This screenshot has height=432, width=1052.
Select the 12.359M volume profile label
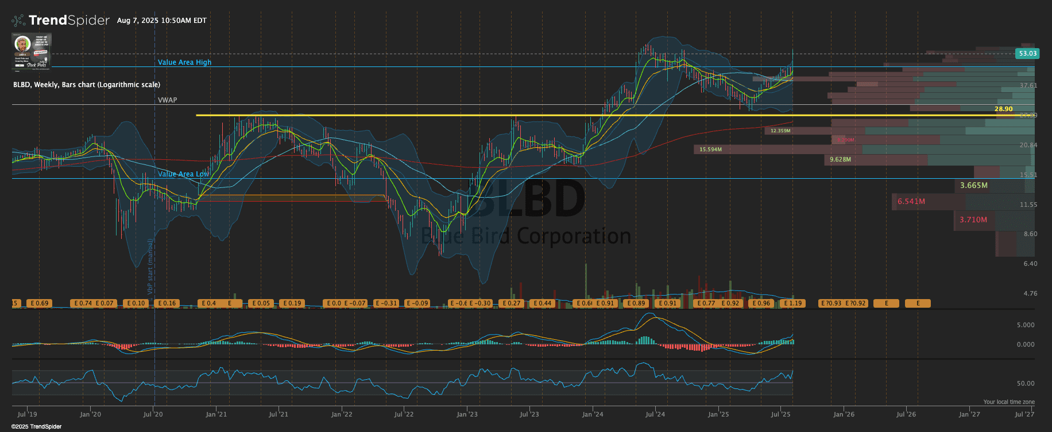780,131
